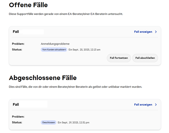Click 'Fall anzeigen' in the open case

tap(143, 32)
